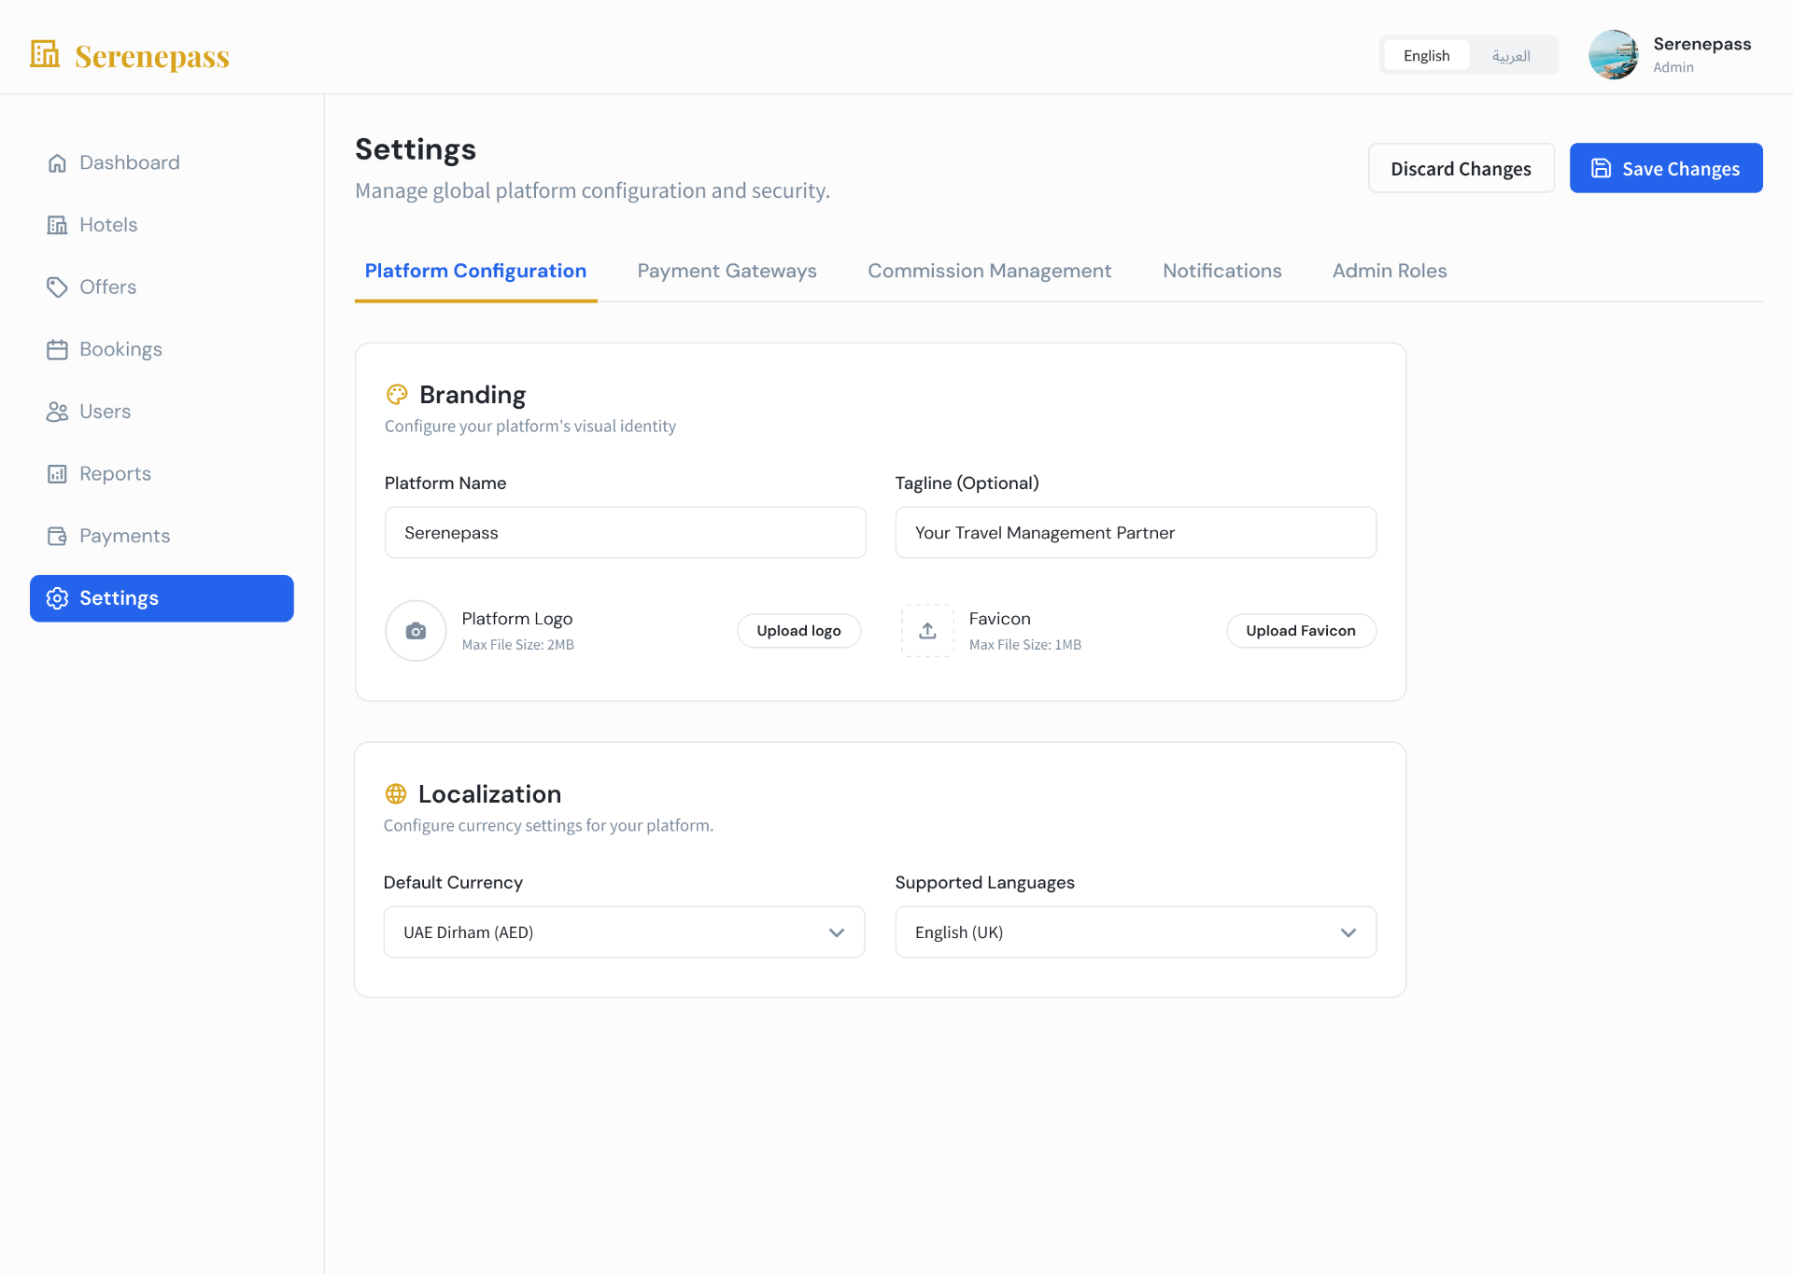This screenshot has width=1793, height=1274.
Task: Click the Settings gear icon
Action: click(57, 598)
